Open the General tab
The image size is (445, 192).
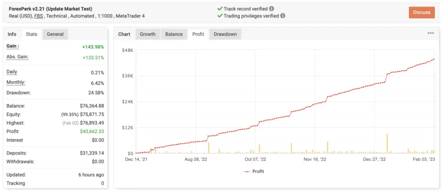55,34
